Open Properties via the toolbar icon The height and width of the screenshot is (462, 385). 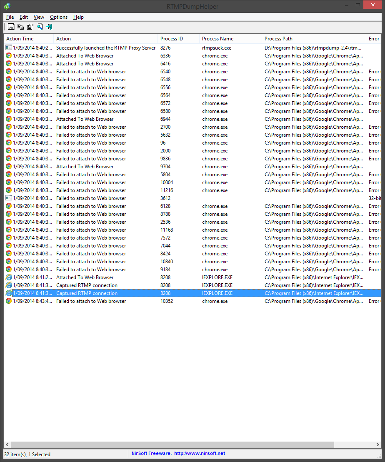30,27
